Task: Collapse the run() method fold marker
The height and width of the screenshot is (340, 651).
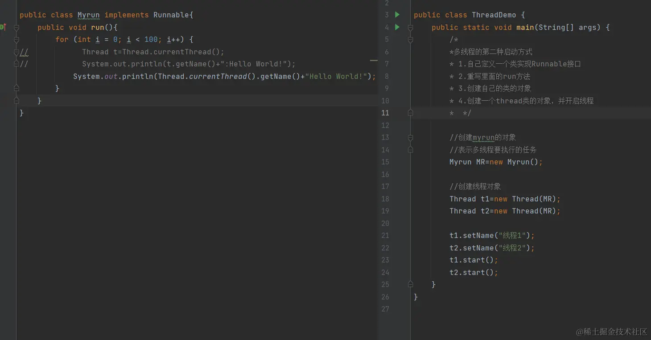Action: click(x=16, y=28)
